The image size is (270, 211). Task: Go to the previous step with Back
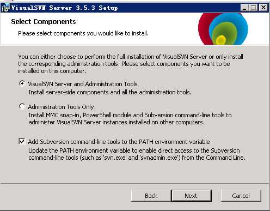(x=151, y=196)
